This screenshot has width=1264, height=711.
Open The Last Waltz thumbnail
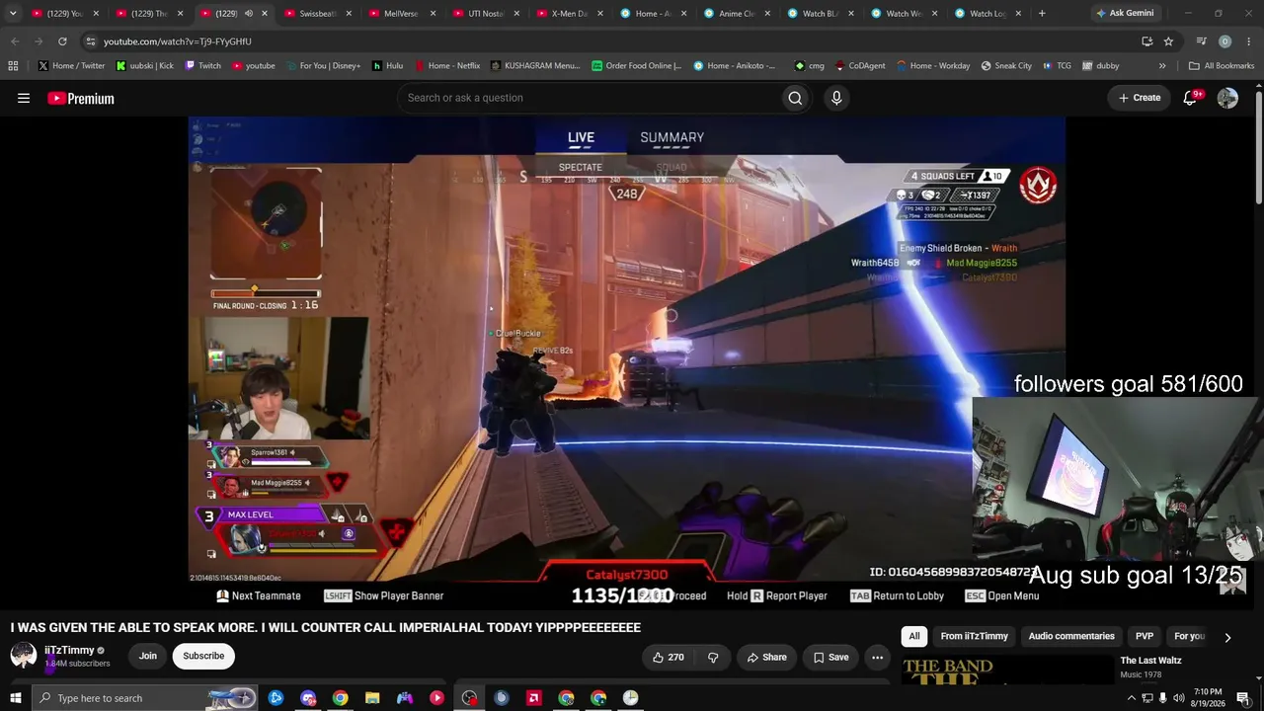[x=1008, y=669]
